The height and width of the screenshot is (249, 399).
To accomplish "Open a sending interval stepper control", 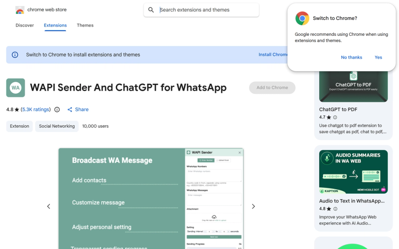I will point(205,231).
